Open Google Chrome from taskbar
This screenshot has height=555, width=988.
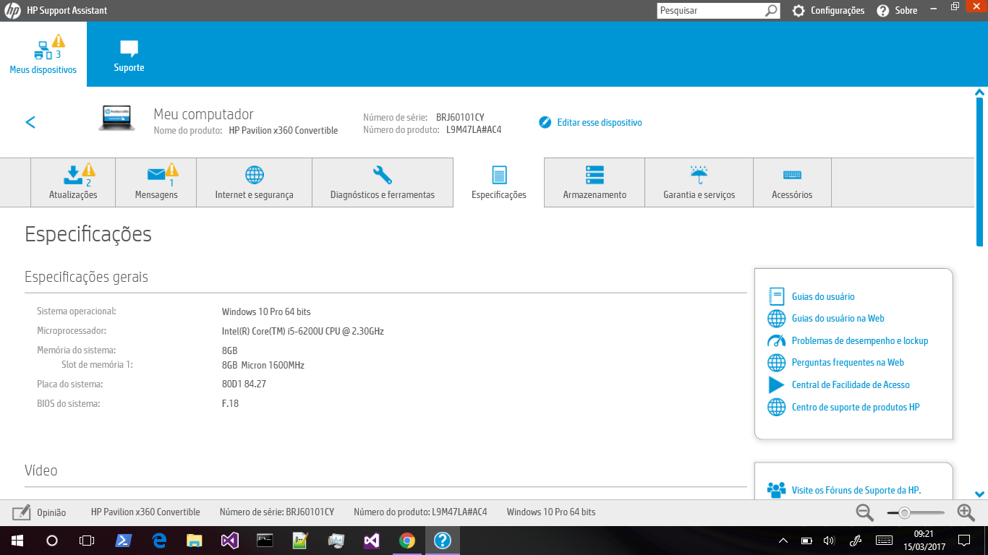coord(407,541)
